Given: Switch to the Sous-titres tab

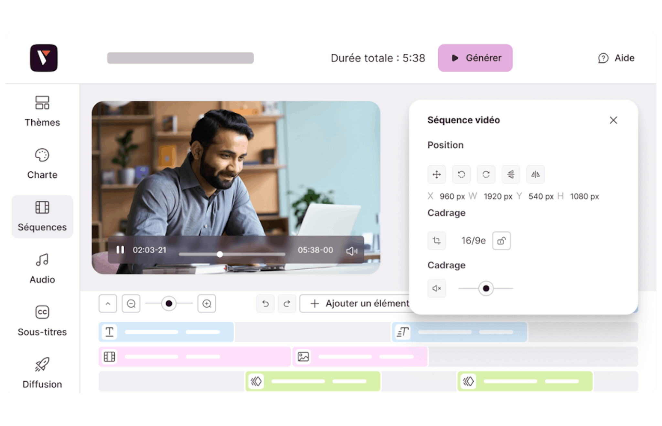Looking at the screenshot, I should (x=42, y=321).
